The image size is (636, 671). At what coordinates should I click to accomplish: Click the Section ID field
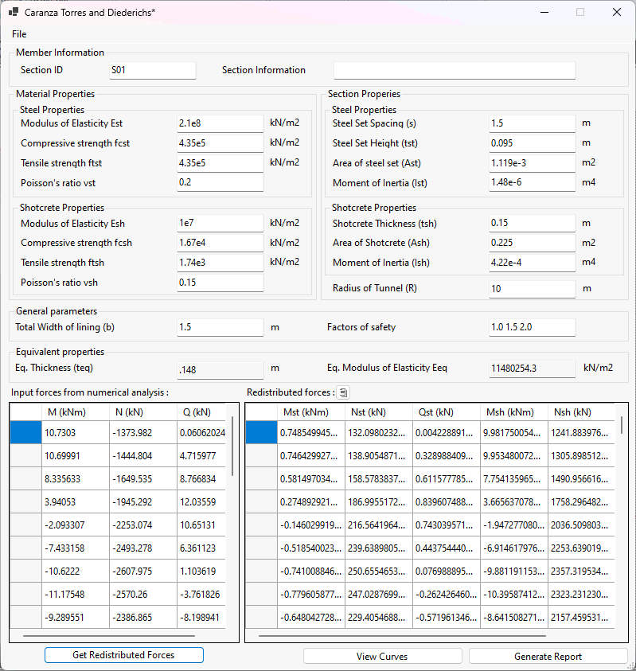pos(153,70)
